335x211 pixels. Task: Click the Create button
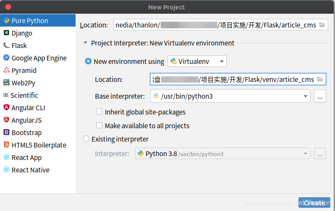click(314, 202)
